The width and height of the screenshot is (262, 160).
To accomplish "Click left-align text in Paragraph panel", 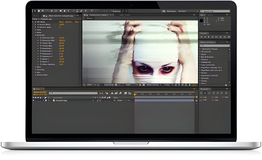I will click(x=201, y=93).
